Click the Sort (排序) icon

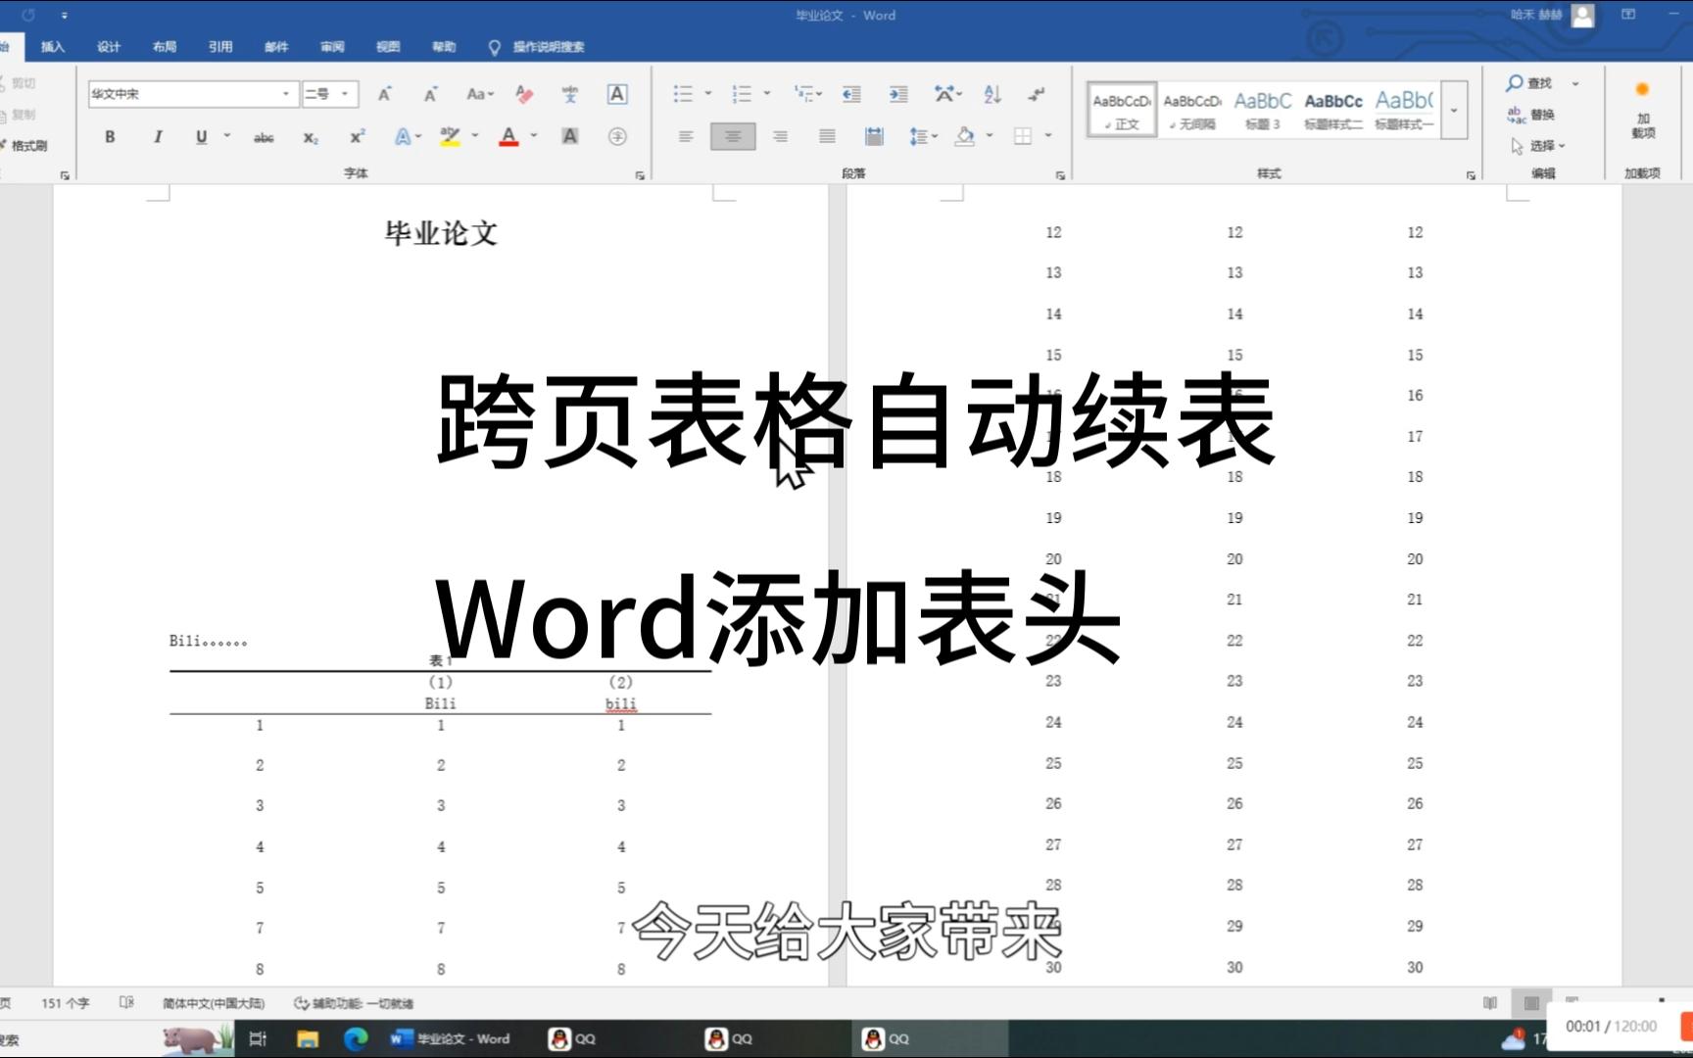coord(991,95)
